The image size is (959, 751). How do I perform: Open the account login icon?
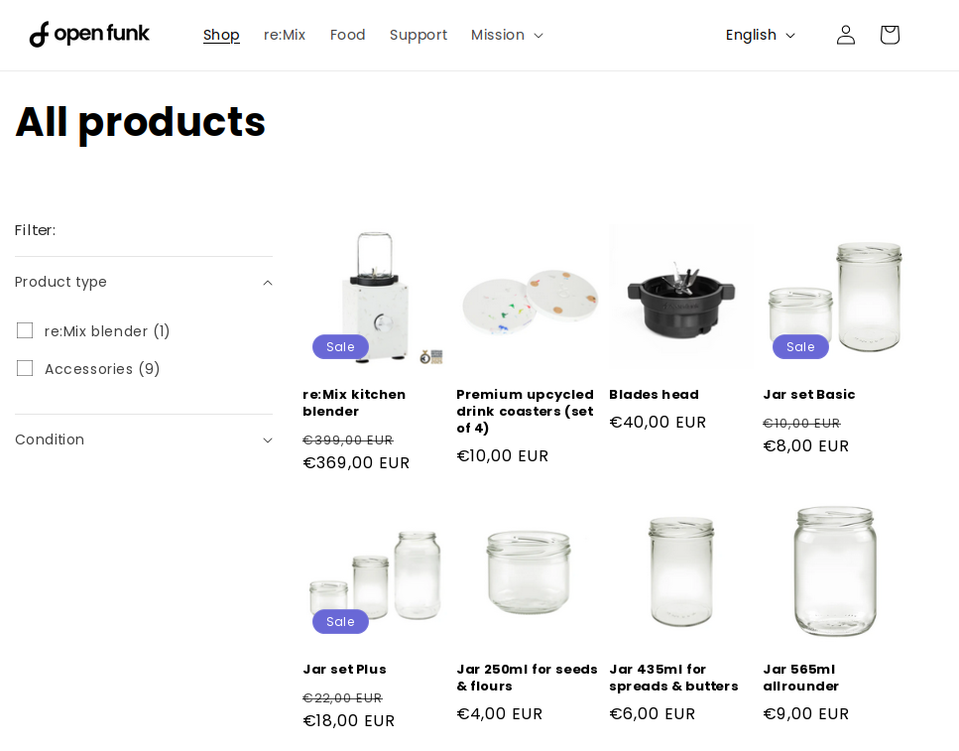pyautogui.click(x=845, y=35)
